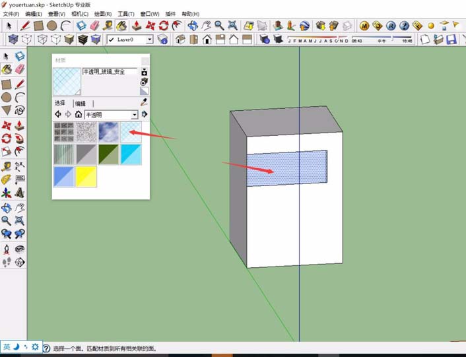Viewport: 466px width, 357px height.
Task: Click the eyedropper sample paint icon
Action: click(x=145, y=103)
